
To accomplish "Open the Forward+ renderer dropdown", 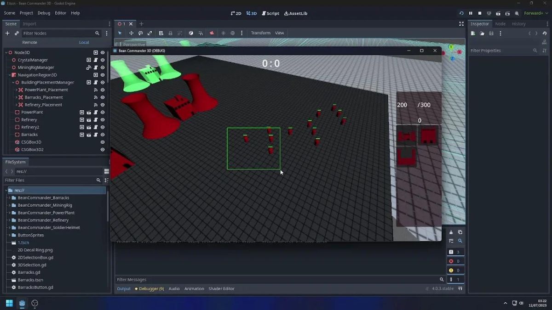I will (x=536, y=13).
